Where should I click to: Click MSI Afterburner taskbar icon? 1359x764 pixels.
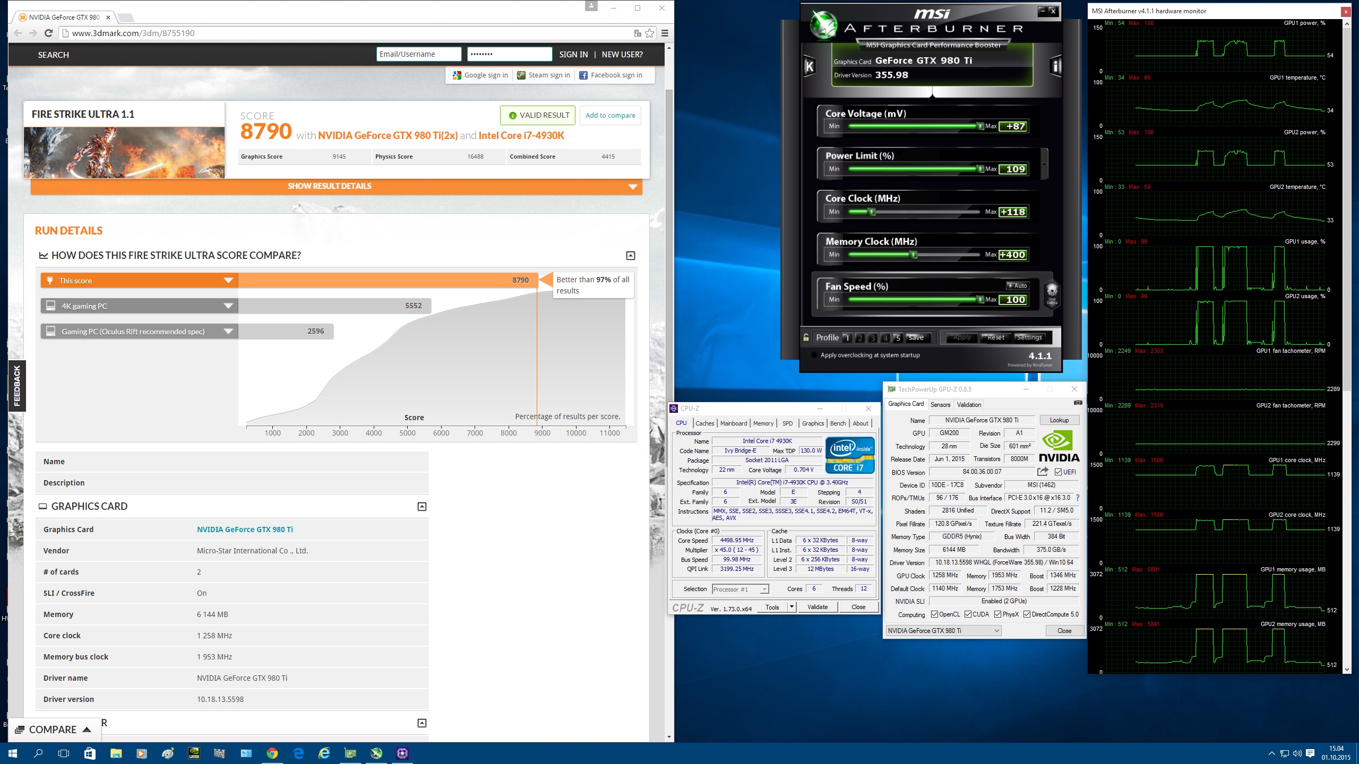pyautogui.click(x=376, y=753)
